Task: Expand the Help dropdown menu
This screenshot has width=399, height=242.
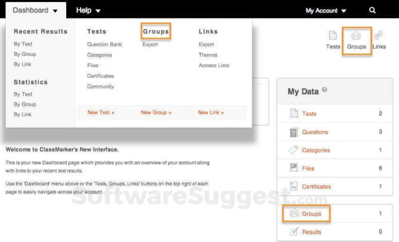Action: coord(88,10)
